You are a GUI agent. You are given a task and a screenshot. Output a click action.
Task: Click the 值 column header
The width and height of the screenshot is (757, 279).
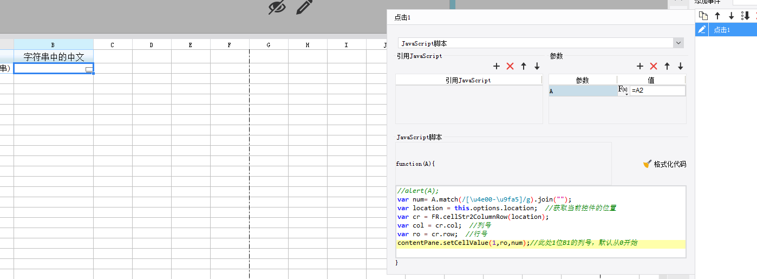click(651, 80)
